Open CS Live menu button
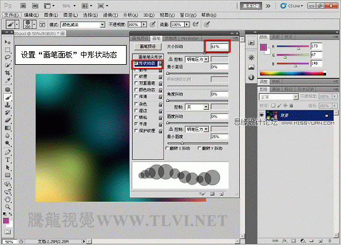 (292, 6)
